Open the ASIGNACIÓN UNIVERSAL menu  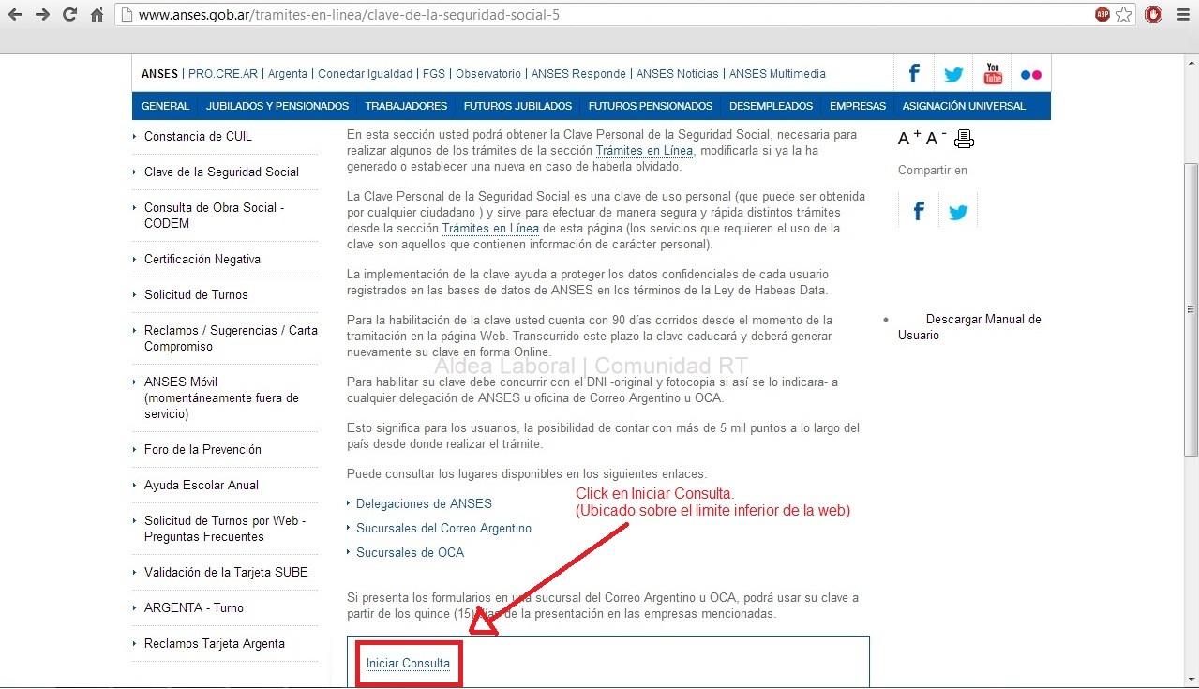click(x=964, y=106)
